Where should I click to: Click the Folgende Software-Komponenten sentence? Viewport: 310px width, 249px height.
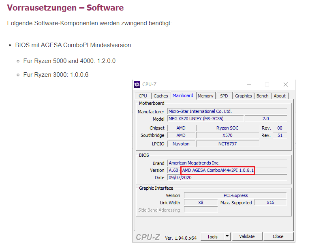click(x=90, y=23)
